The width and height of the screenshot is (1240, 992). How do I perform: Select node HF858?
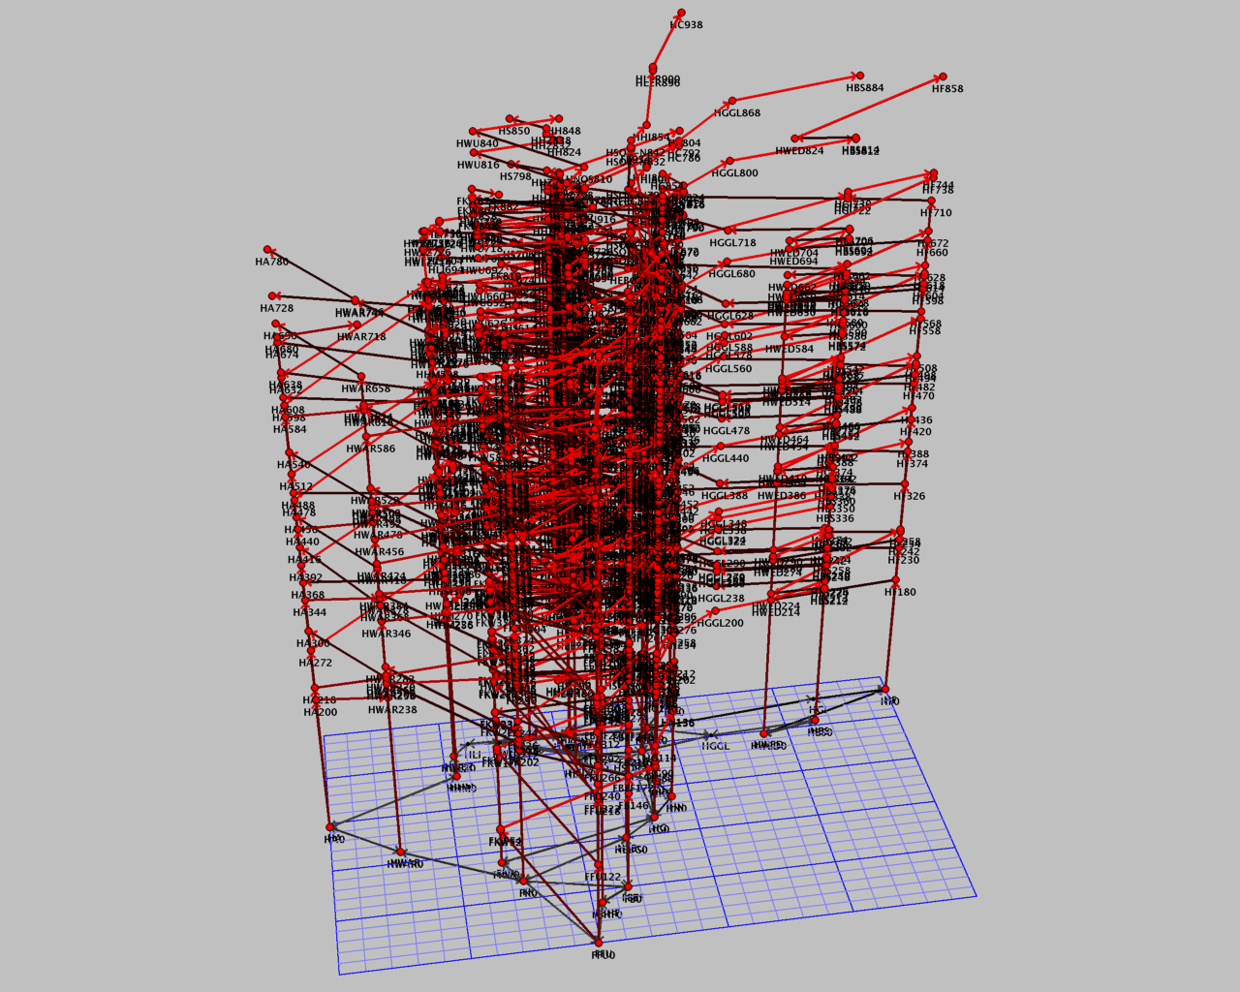pyautogui.click(x=943, y=77)
